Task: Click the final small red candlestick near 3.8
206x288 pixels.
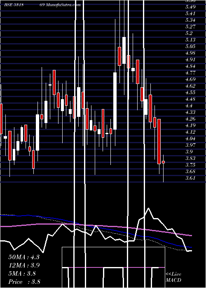Action: tap(163, 162)
